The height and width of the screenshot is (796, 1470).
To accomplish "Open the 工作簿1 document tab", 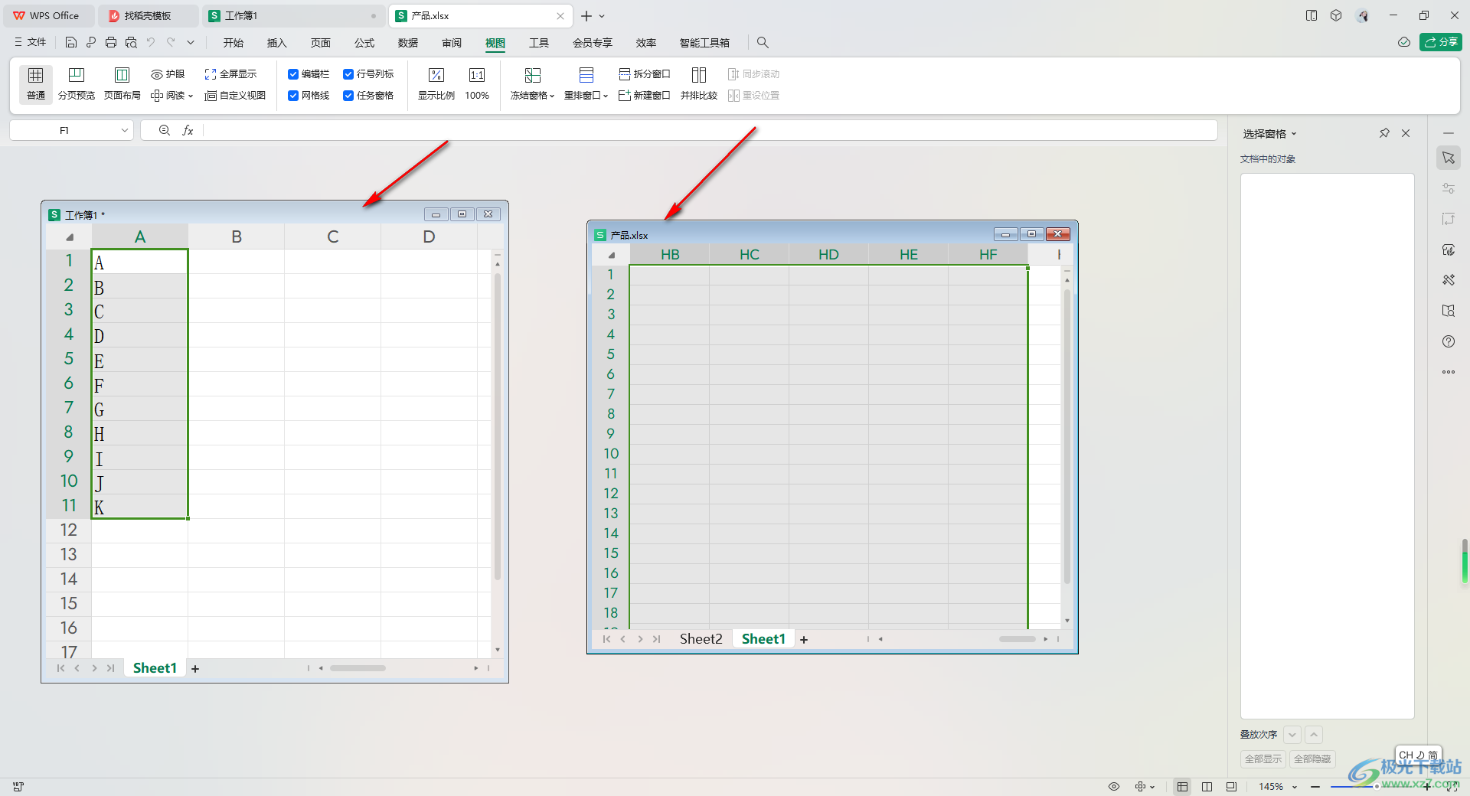I will click(x=294, y=16).
